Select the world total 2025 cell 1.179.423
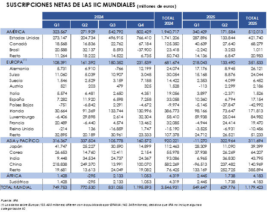This screenshot has height=217, width=267. pyautogui.click(x=254, y=187)
